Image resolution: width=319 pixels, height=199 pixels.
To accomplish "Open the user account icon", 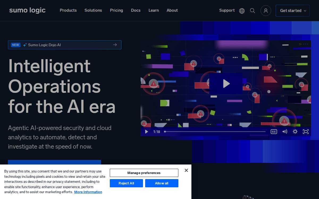I will point(266,11).
